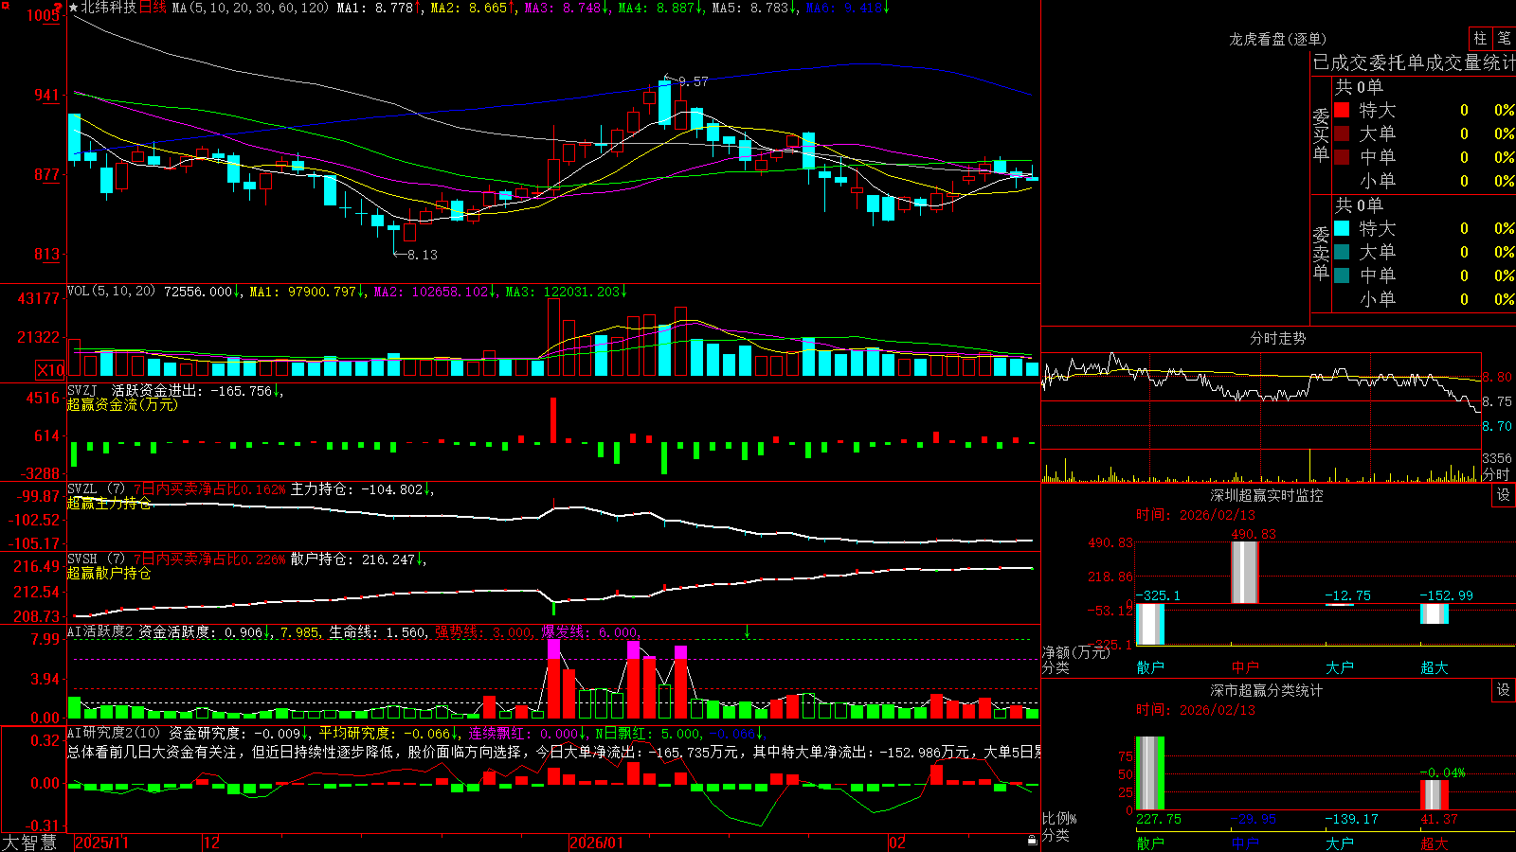This screenshot has height=852, width=1516.
Task: Click the red question mark help icon
Action: 59,9
